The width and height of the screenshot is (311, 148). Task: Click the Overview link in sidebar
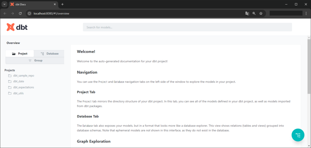coord(13,43)
